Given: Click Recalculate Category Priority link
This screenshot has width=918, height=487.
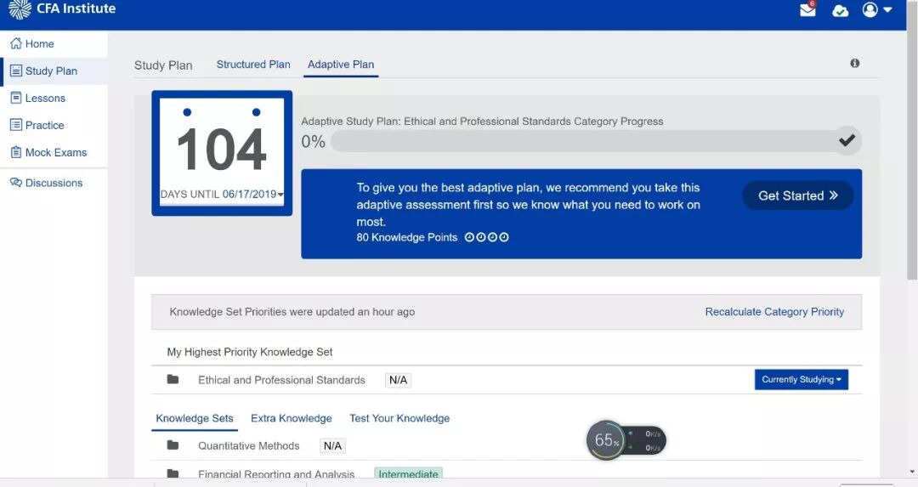Looking at the screenshot, I should click(774, 312).
